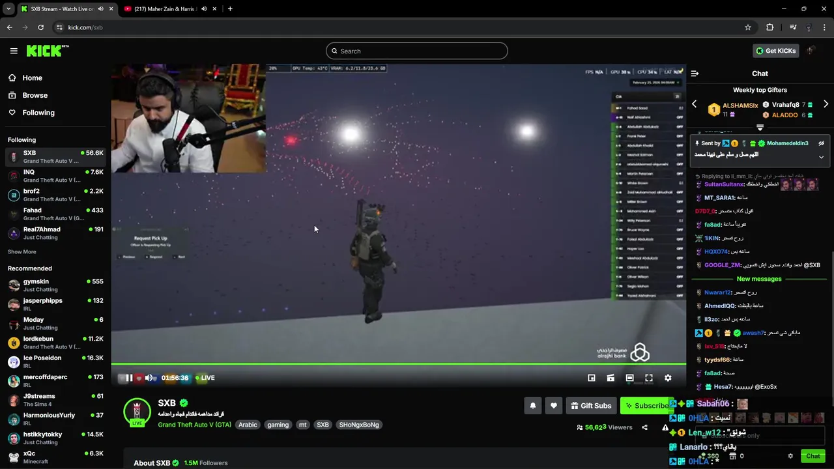Follow SXB with heart button
This screenshot has height=469, width=834.
554,406
